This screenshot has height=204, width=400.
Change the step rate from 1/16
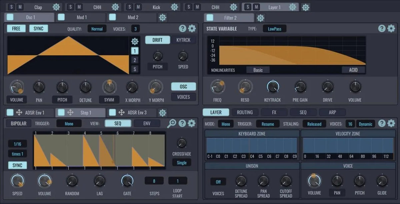[x=17, y=144]
